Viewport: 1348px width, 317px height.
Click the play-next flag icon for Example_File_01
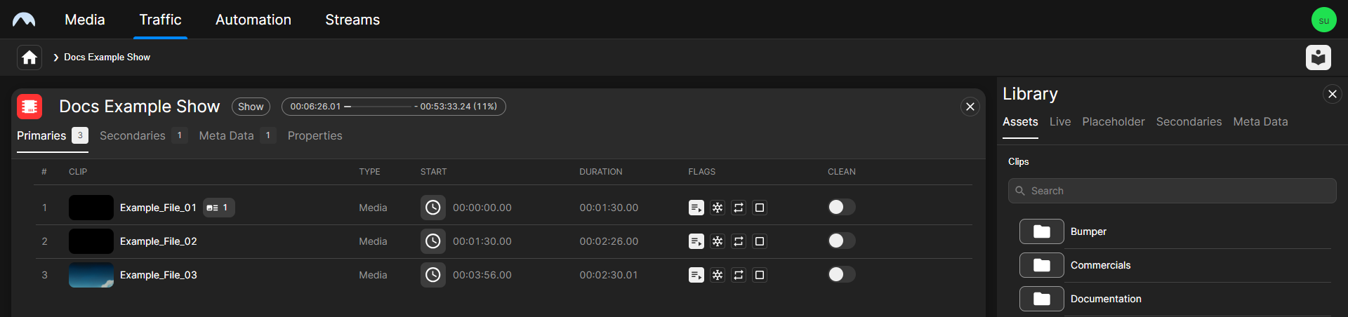click(696, 208)
